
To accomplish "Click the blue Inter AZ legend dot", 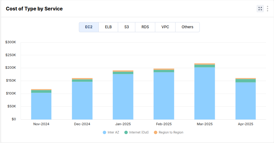I will click(x=104, y=133).
